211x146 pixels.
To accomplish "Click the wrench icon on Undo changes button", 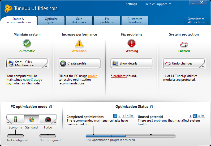I will click(203, 66).
